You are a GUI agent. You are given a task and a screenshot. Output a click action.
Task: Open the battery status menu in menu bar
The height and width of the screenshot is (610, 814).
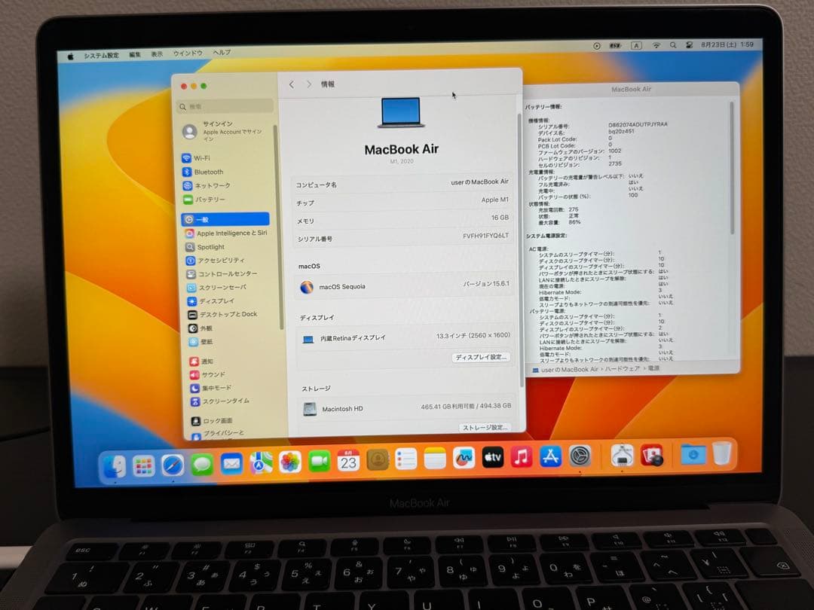point(616,45)
